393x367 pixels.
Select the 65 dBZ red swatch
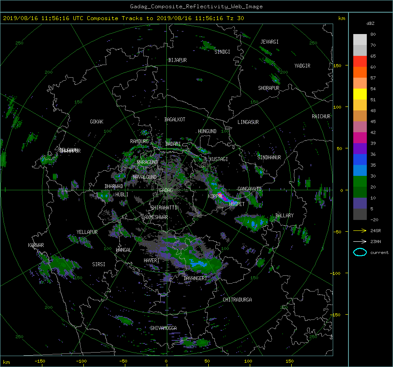[360, 61]
